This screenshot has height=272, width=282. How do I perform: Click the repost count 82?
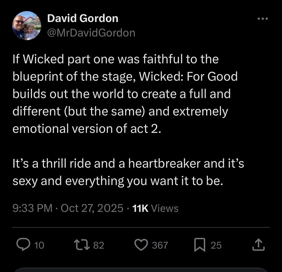click(98, 245)
